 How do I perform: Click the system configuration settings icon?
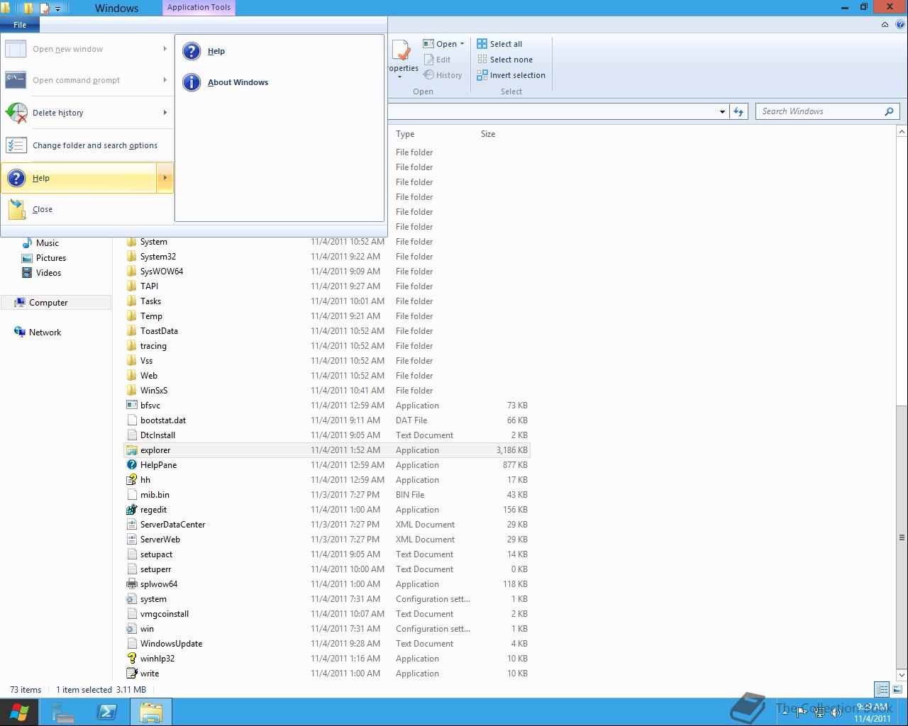click(x=131, y=599)
